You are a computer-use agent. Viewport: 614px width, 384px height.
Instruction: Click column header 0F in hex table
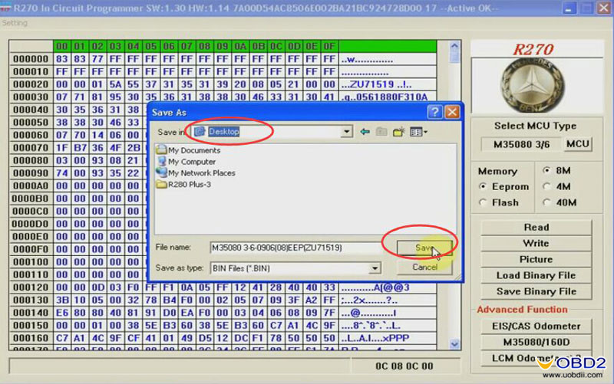pos(329,46)
